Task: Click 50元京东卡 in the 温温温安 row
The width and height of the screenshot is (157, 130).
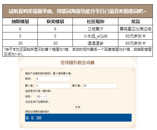Action: tap(135, 43)
